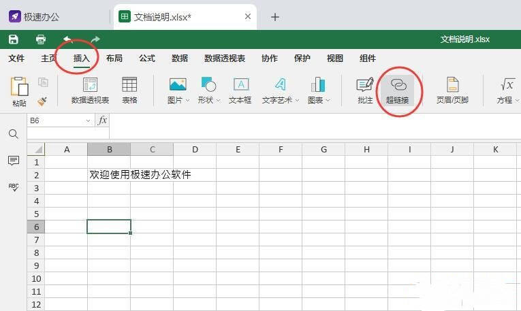
Task: Switch to the 插入 tab
Action: (82, 59)
